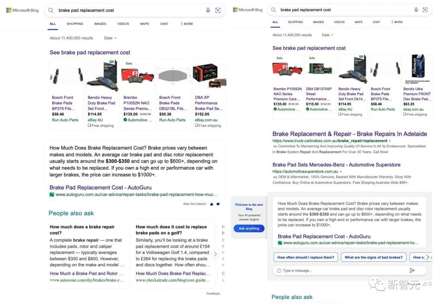
Task: Select the ALL tab on the left page
Action: pyautogui.click(x=53, y=24)
